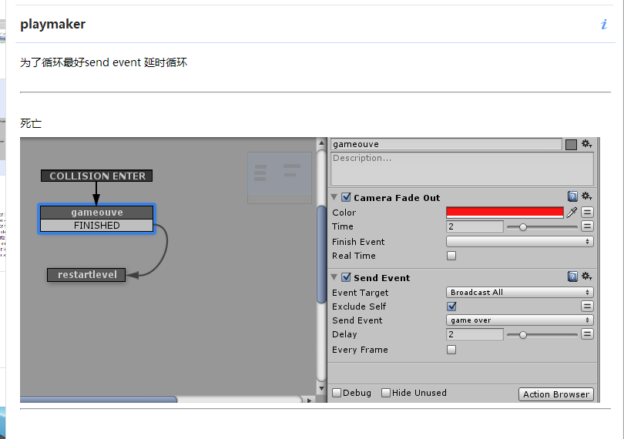Open the Finish Event dropdown

[x=520, y=242]
